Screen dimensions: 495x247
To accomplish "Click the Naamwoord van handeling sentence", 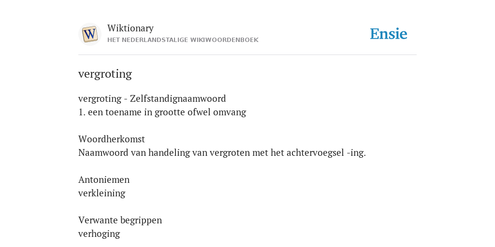I will (222, 153).
